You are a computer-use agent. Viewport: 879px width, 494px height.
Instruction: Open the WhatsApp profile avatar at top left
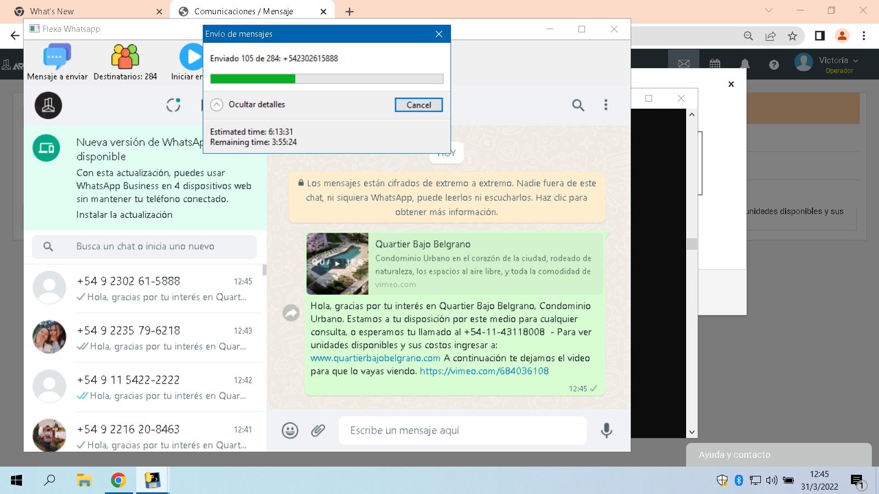coord(48,105)
